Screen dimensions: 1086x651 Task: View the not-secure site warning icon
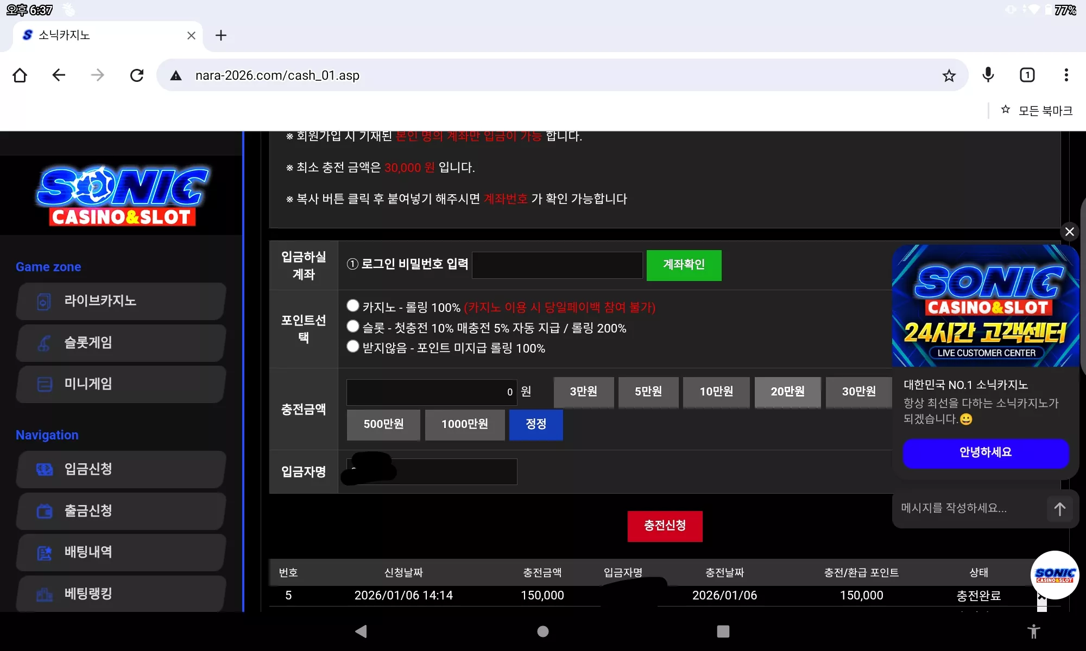[x=176, y=75]
